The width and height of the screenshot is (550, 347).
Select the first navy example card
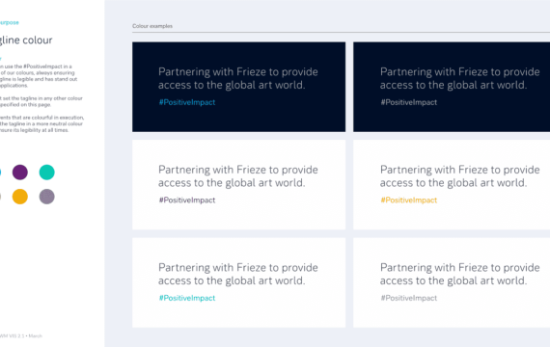[x=239, y=87]
